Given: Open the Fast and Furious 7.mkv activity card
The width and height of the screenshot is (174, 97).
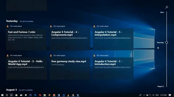Looking at the screenshot, I should [x=26, y=39].
